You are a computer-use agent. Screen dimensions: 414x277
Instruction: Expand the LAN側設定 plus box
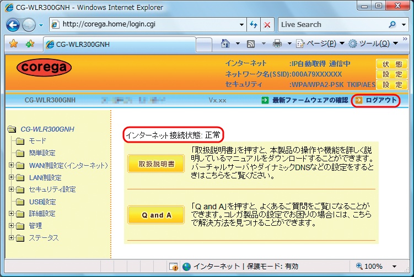tap(11, 177)
